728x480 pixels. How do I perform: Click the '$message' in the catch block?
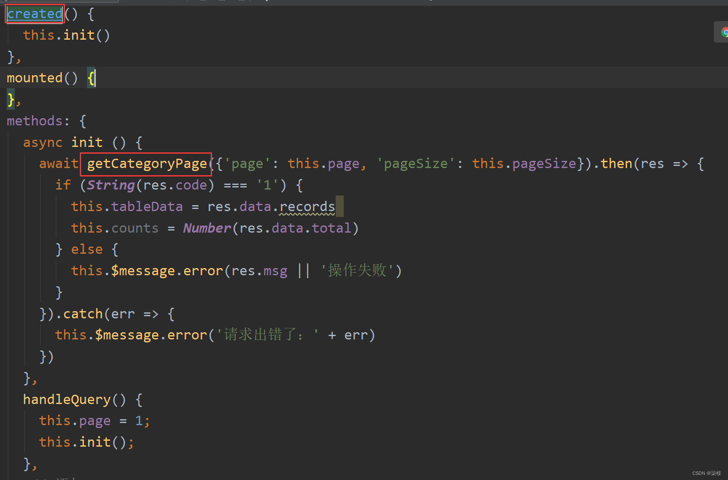(127, 336)
